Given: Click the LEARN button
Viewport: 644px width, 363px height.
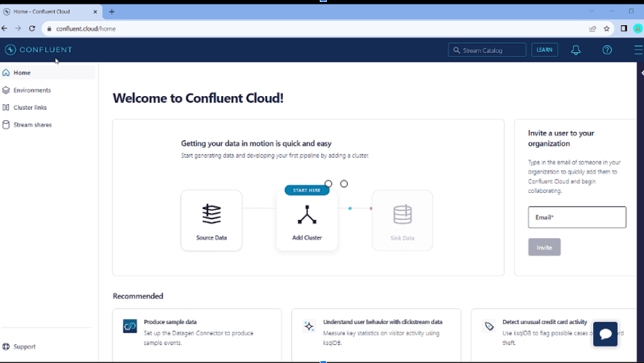Looking at the screenshot, I should pyautogui.click(x=544, y=49).
